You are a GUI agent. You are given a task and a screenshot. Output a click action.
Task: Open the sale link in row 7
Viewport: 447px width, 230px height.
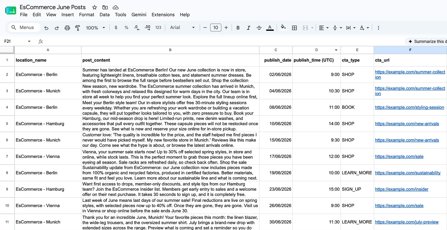tap(399, 156)
